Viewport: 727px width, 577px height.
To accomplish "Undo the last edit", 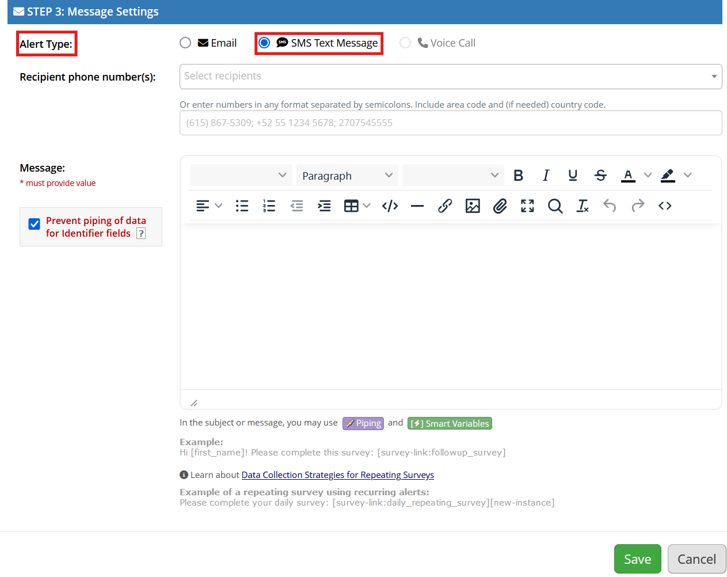I will 610,206.
